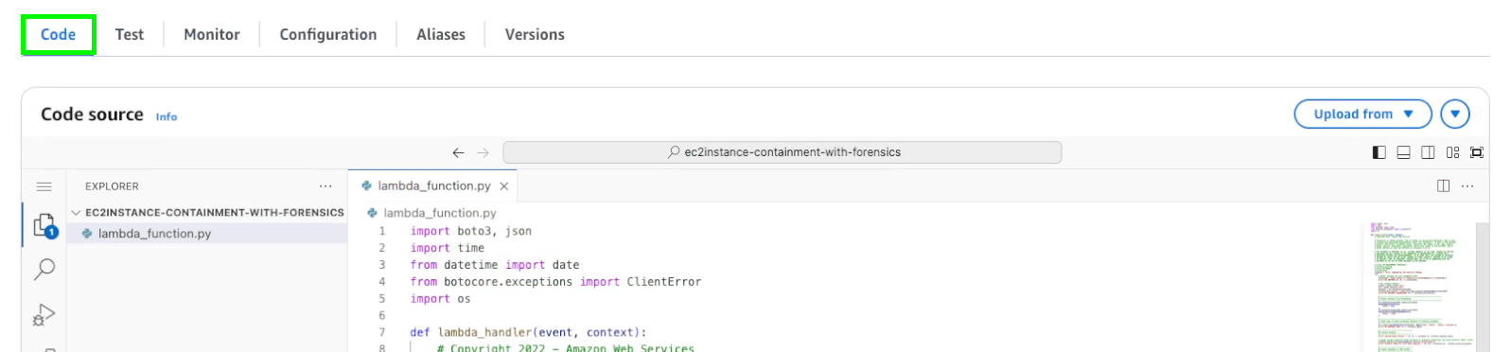This screenshot has width=1511, height=352.
Task: Click the ec2instance-containment-with-forensics search box
Action: click(x=782, y=152)
